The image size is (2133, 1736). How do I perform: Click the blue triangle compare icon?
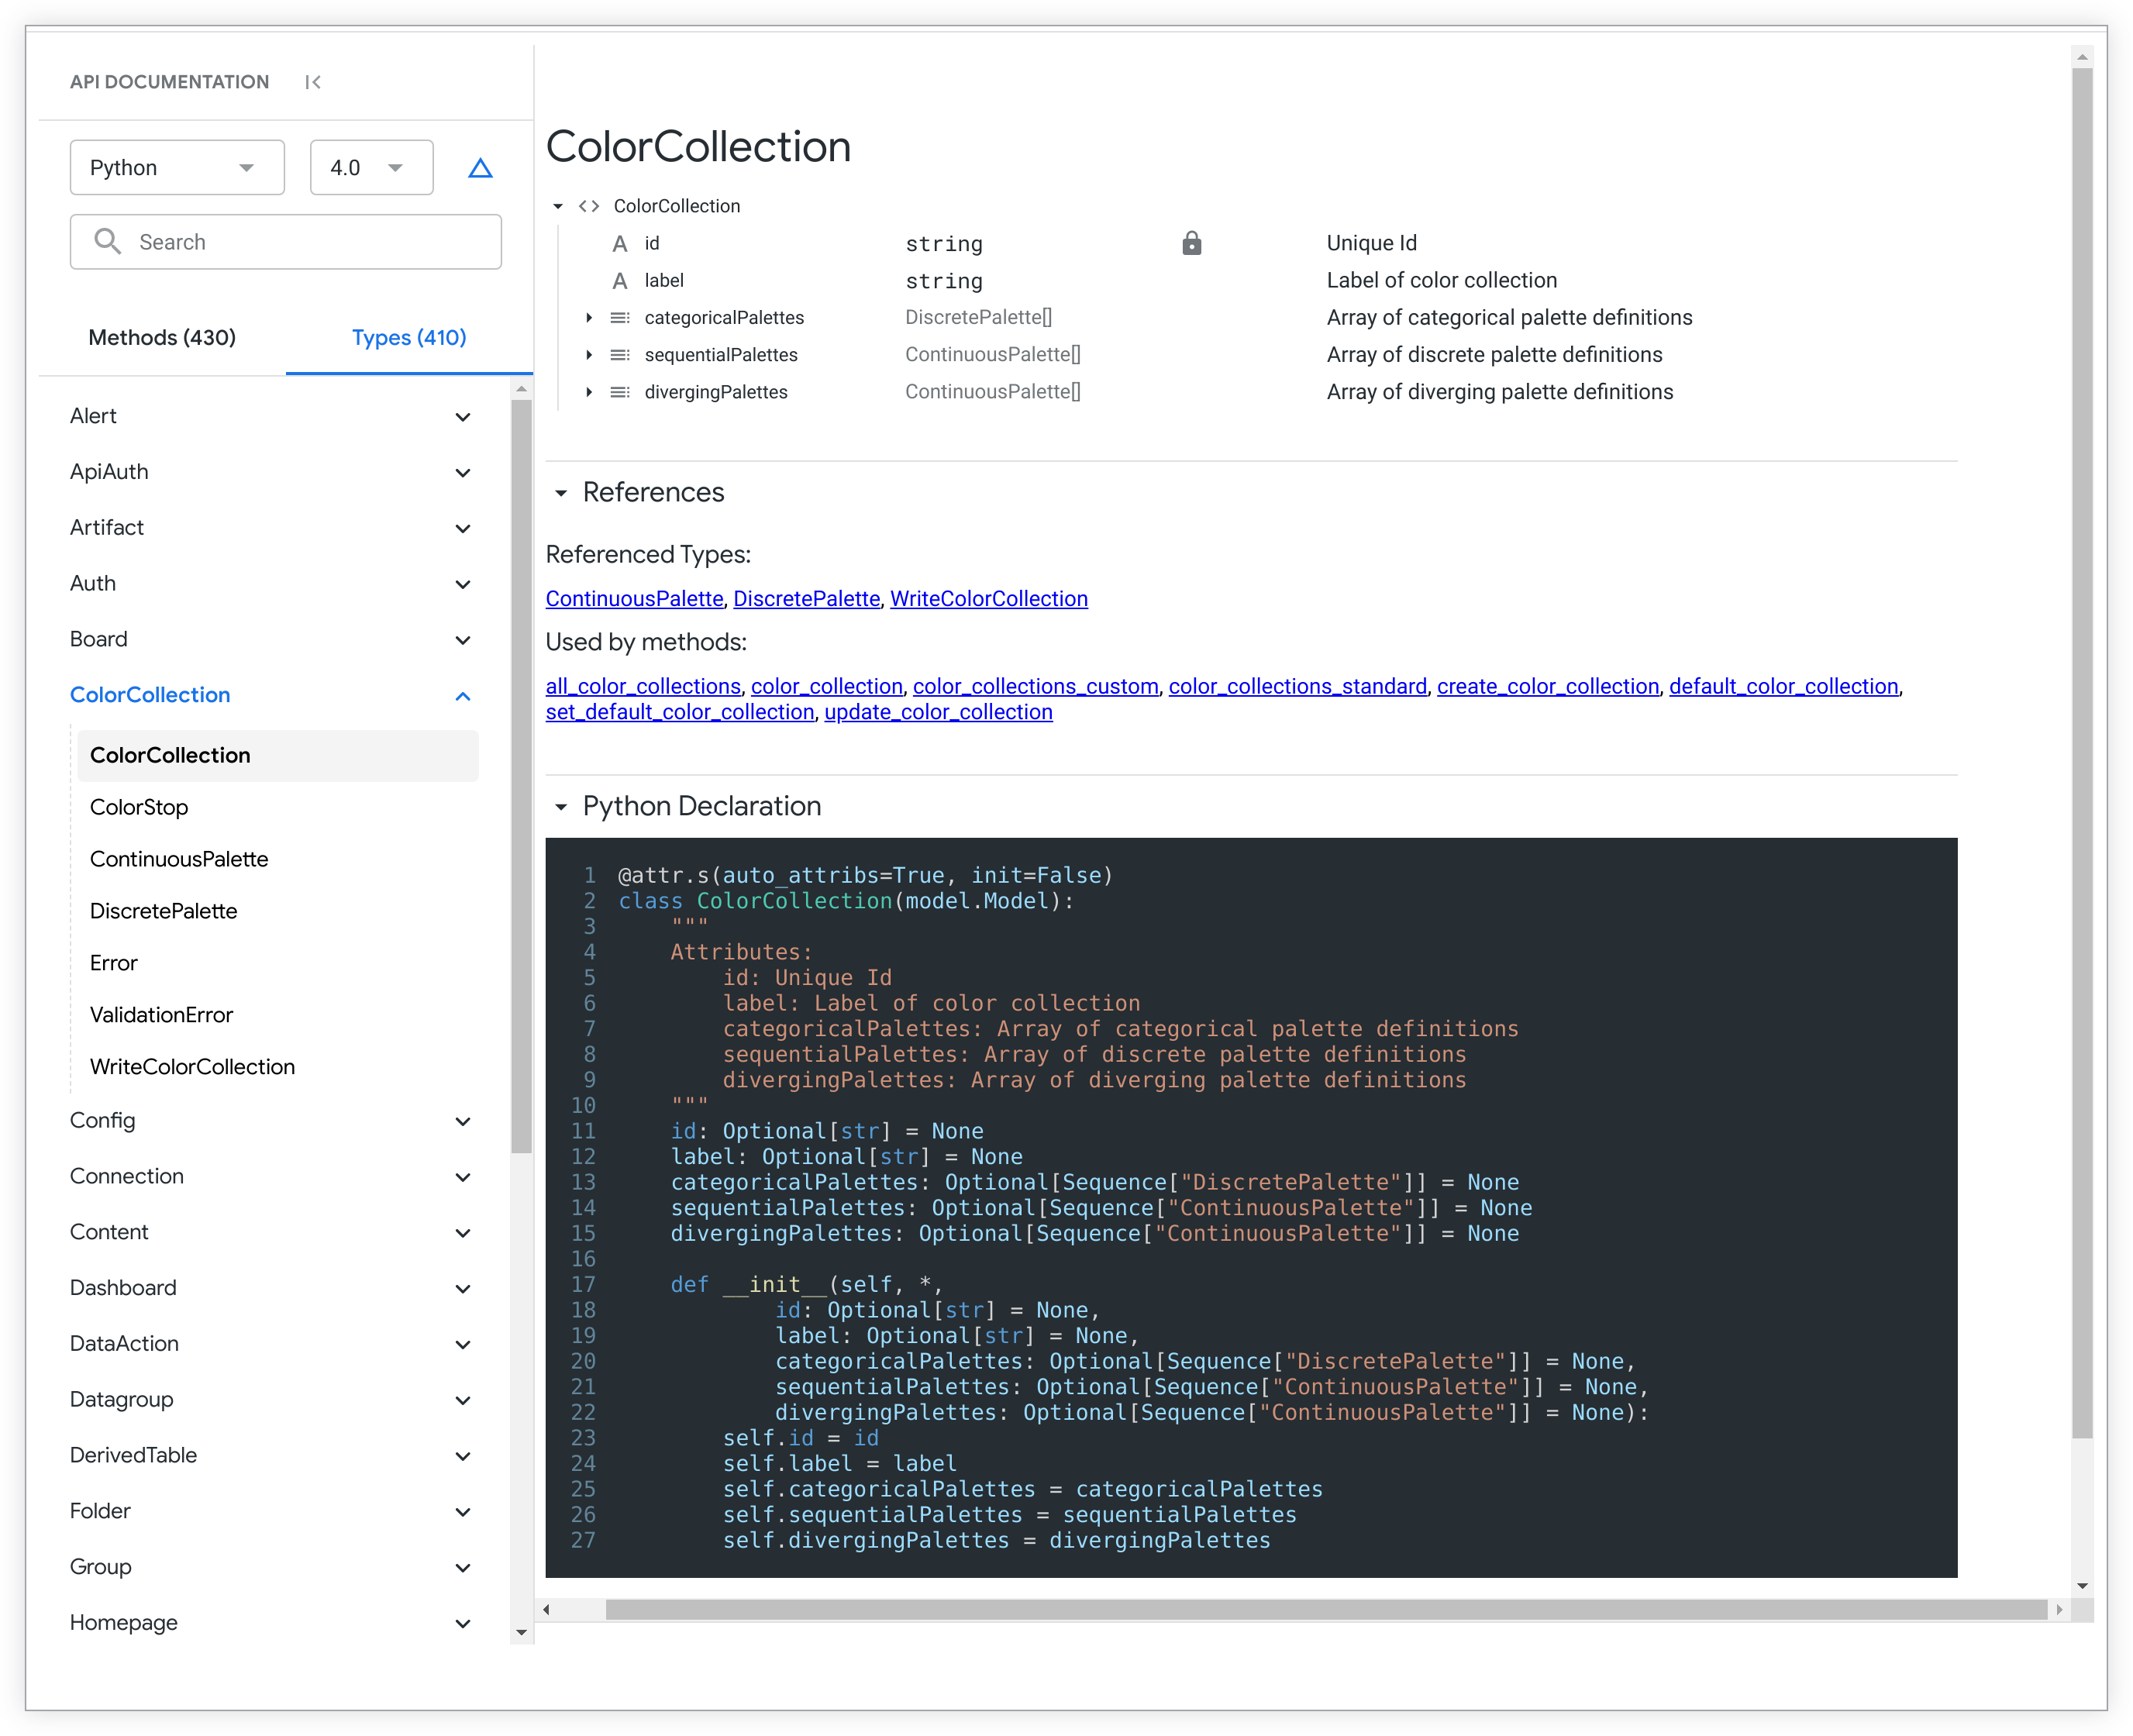(x=480, y=168)
